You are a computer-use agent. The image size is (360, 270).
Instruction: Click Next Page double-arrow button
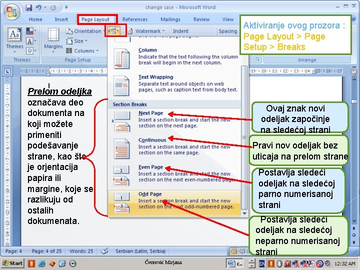(354, 242)
